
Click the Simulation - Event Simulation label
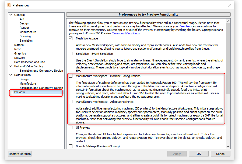pos(94,54)
